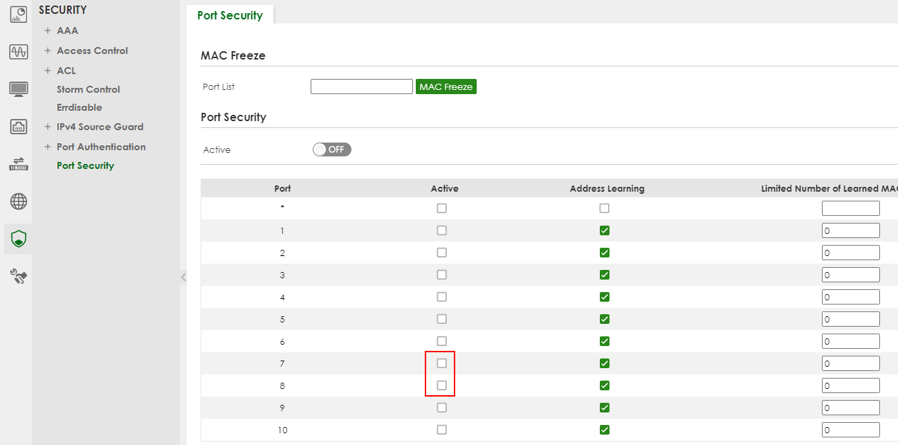The height and width of the screenshot is (445, 898).
Task: Open the Dashboard panel from sidebar
Action: tap(17, 14)
